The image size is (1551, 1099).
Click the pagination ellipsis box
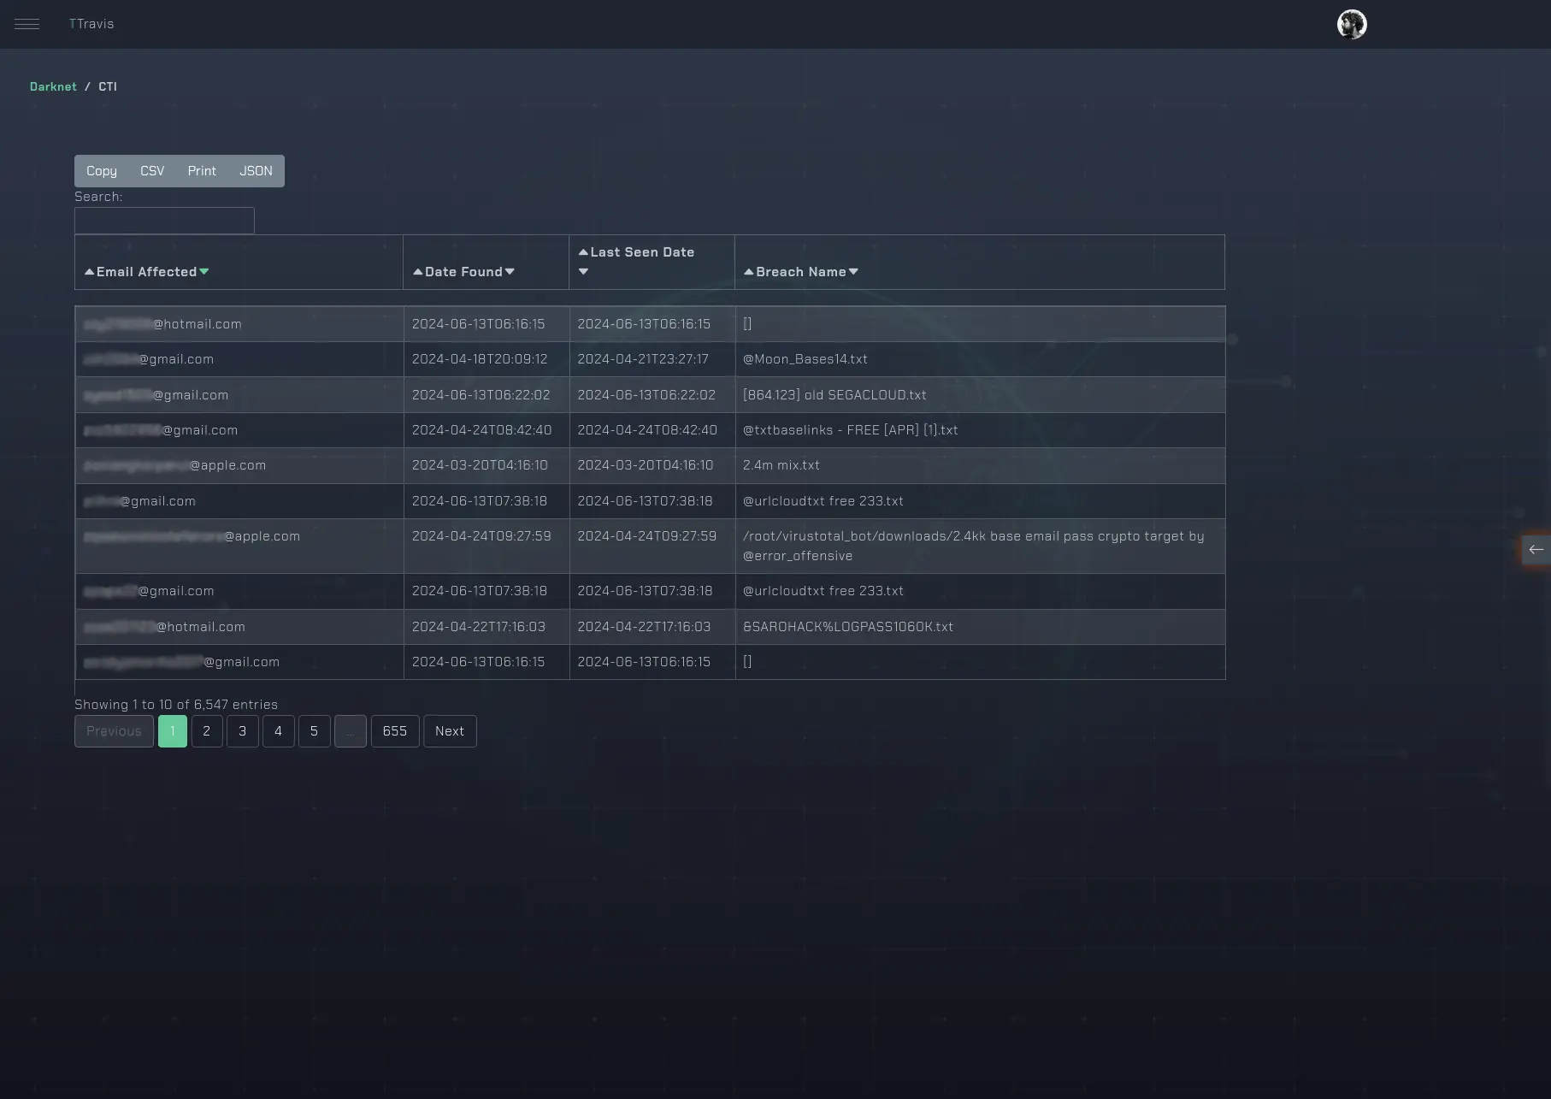coord(351,731)
